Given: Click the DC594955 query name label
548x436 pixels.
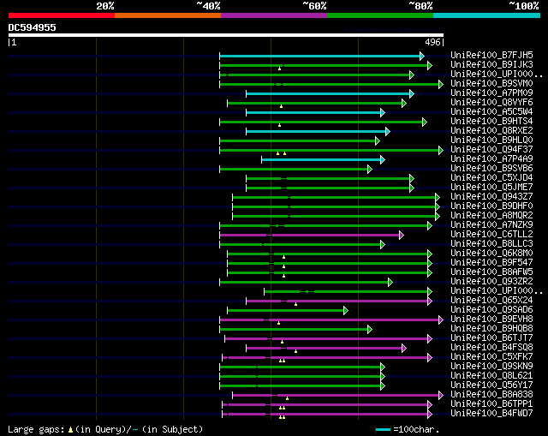Looking at the screenshot, I should point(33,27).
